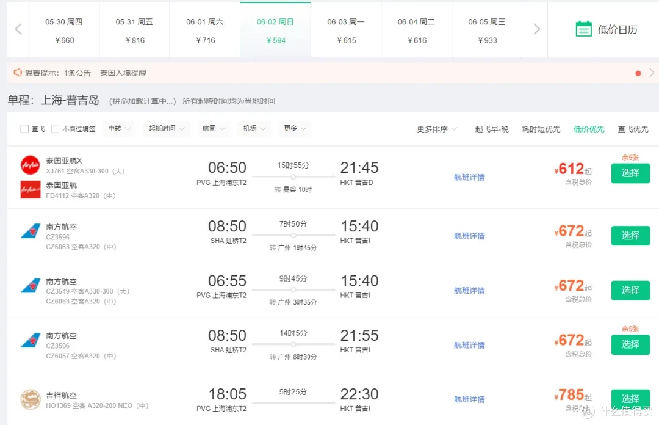The height and width of the screenshot is (425, 659).
Task: Click flight number XJ761 空客A330-300
Action: pyautogui.click(x=85, y=171)
